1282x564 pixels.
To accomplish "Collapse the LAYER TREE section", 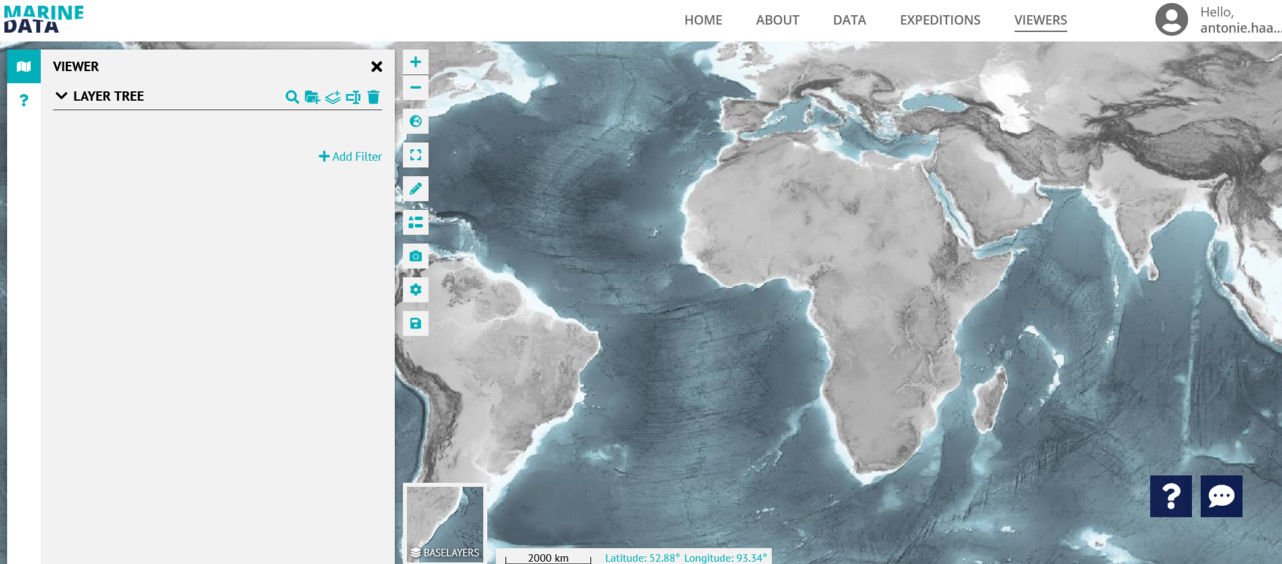I will [61, 96].
